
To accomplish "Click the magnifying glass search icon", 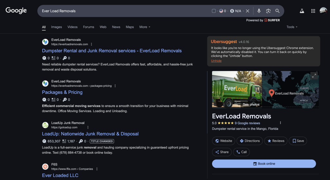I will 277,11.
